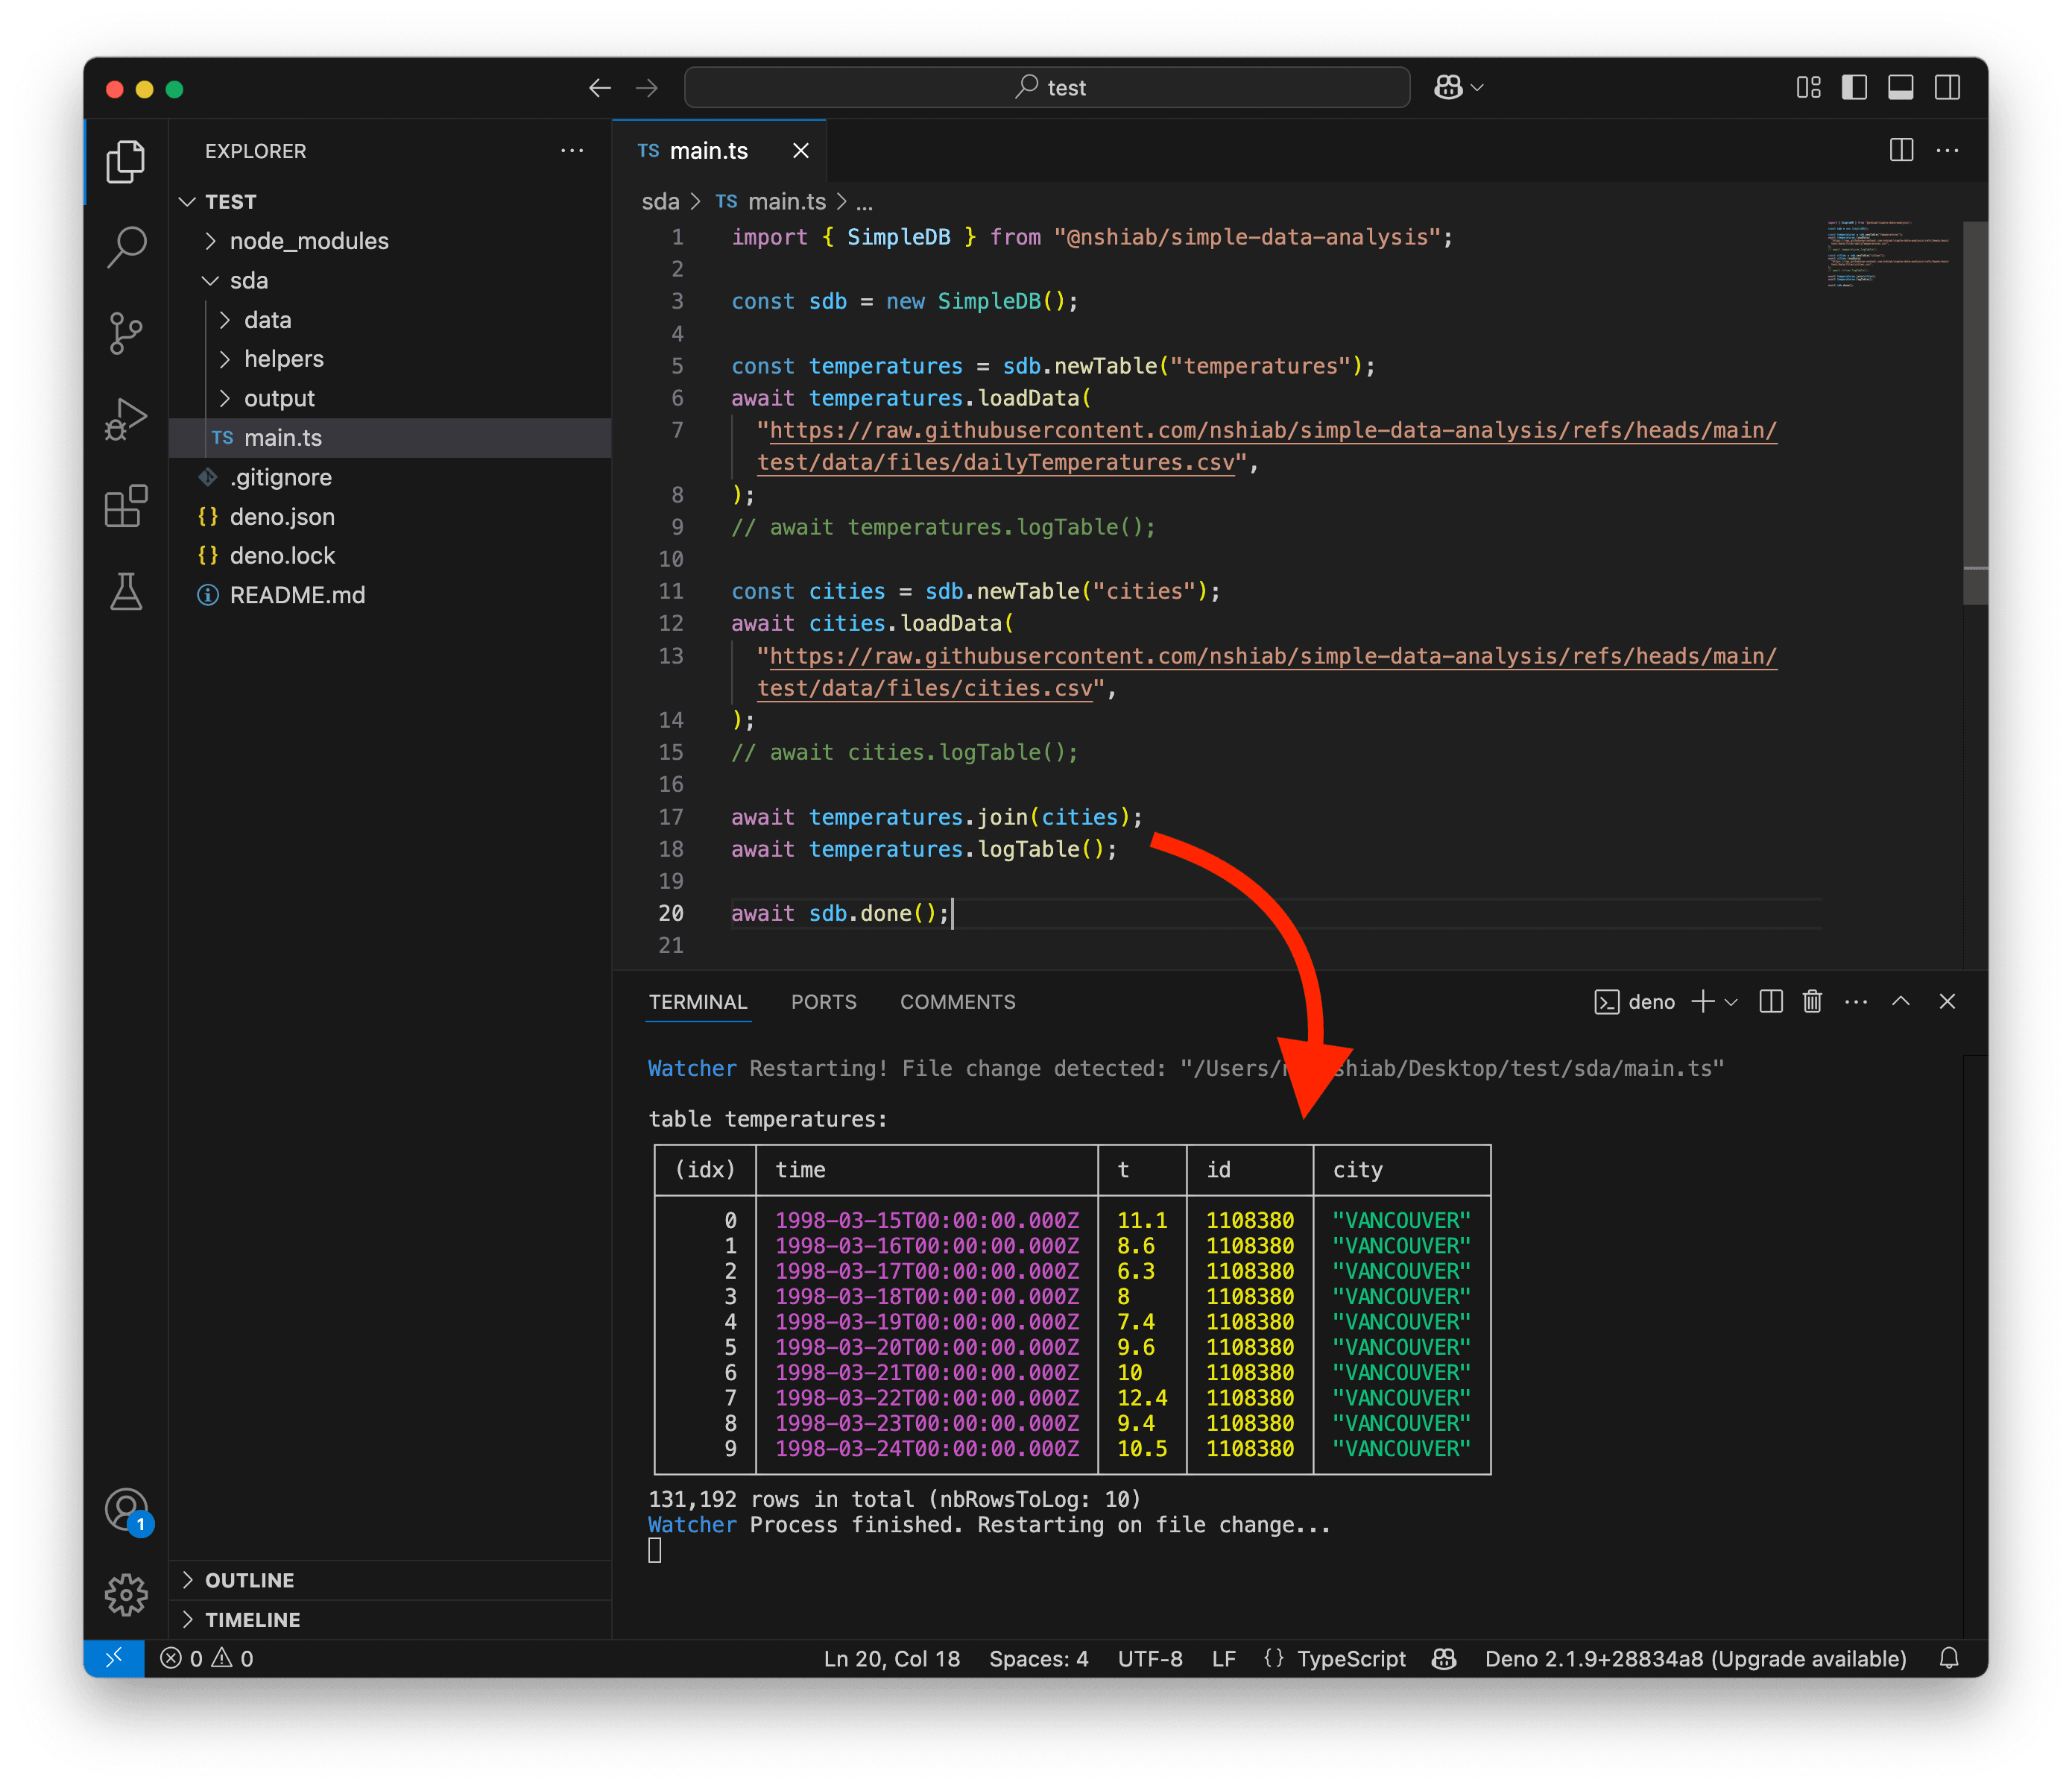Open the dailyTemperatures.csv URL link
Viewport: 2072px width, 1788px height.
[1266, 446]
